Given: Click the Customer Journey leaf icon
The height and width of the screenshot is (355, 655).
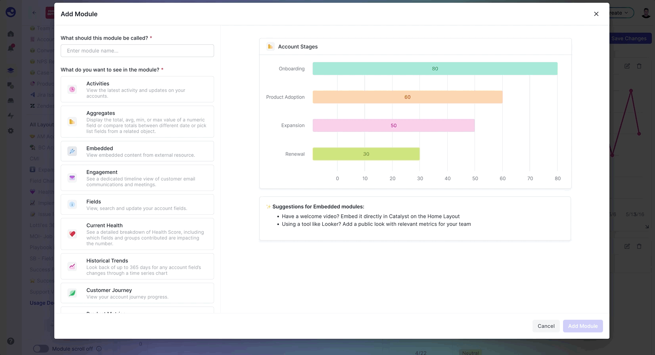Looking at the screenshot, I should [72, 293].
